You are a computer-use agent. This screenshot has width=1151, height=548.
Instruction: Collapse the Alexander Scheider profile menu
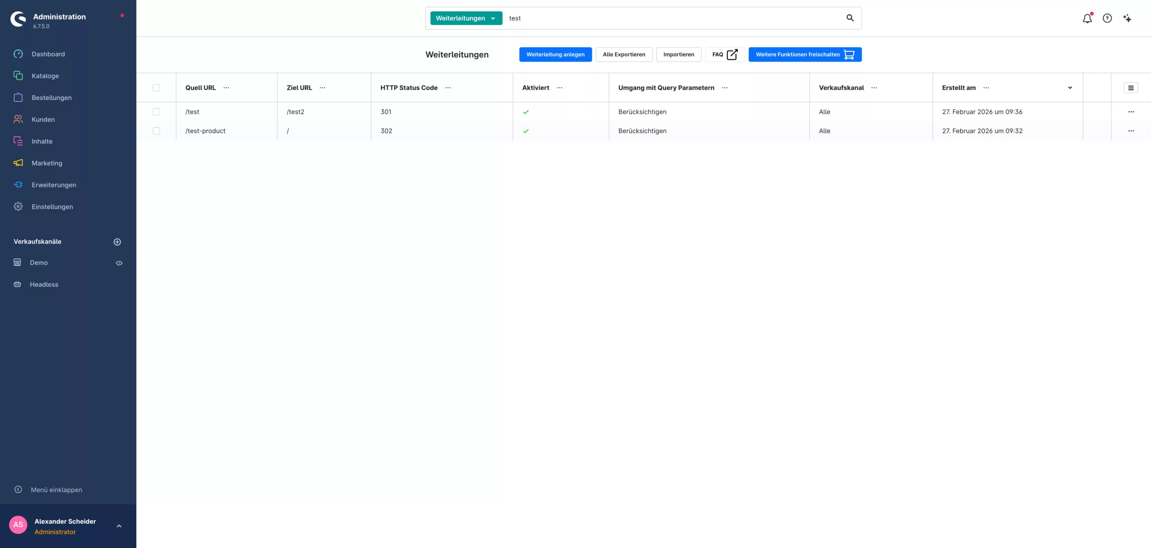[x=119, y=526]
